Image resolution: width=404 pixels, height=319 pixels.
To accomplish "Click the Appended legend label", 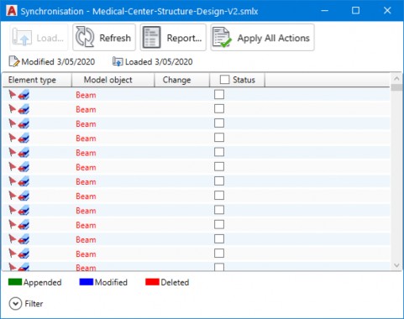I will (x=43, y=282).
